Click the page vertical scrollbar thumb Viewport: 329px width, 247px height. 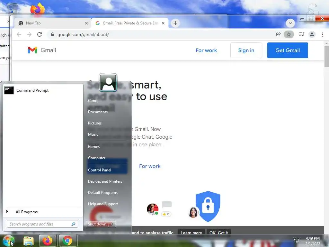pyautogui.click(x=326, y=56)
